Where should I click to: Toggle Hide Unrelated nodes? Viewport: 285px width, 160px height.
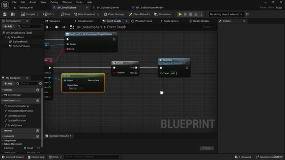(85, 14)
